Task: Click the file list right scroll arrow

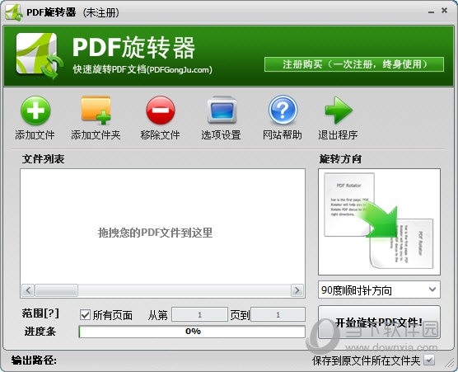Action: pos(297,290)
